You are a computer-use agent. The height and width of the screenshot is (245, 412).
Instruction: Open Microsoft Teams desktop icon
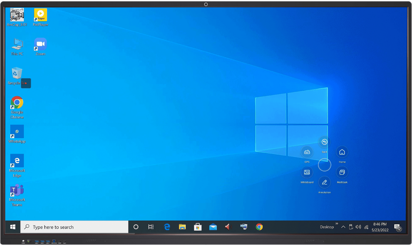17,191
